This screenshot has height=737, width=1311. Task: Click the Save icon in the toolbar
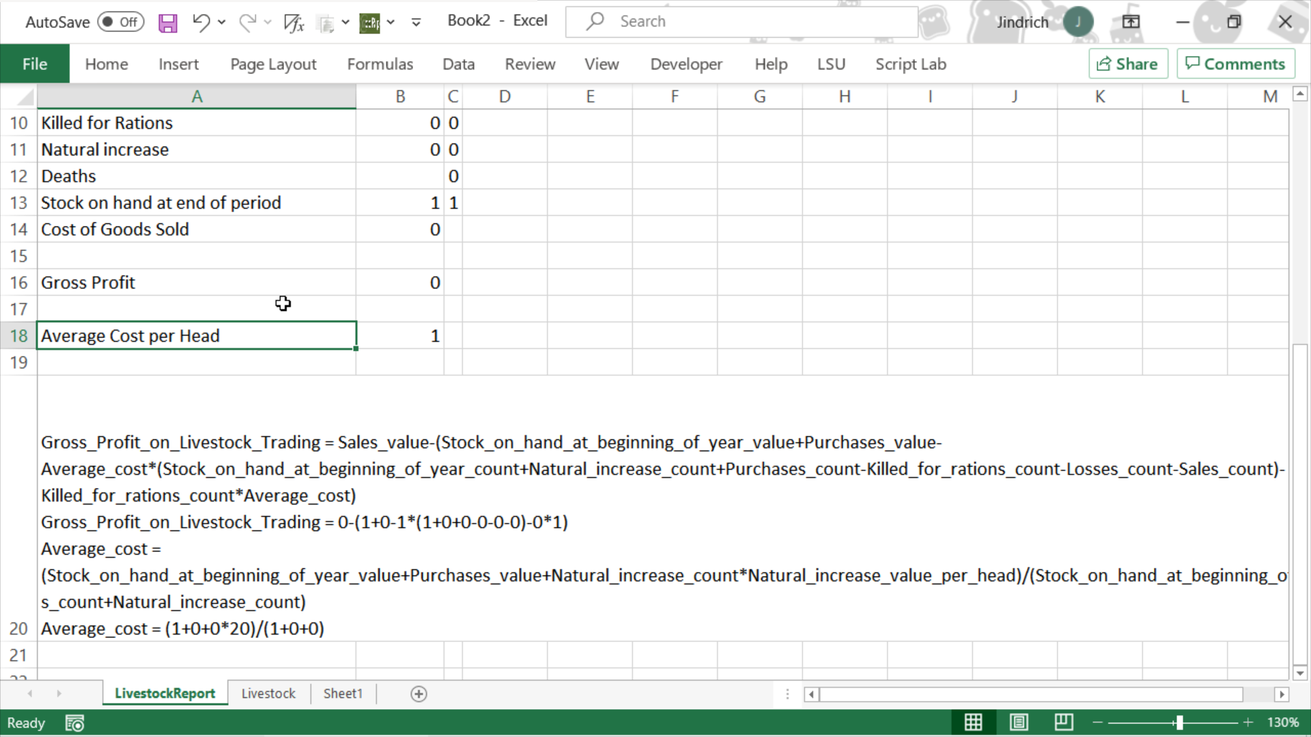[167, 20]
